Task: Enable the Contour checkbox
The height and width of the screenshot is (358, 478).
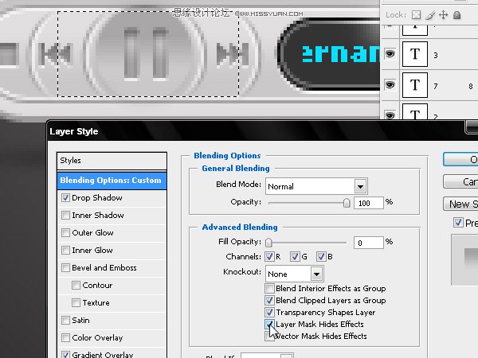Action: 76,286
